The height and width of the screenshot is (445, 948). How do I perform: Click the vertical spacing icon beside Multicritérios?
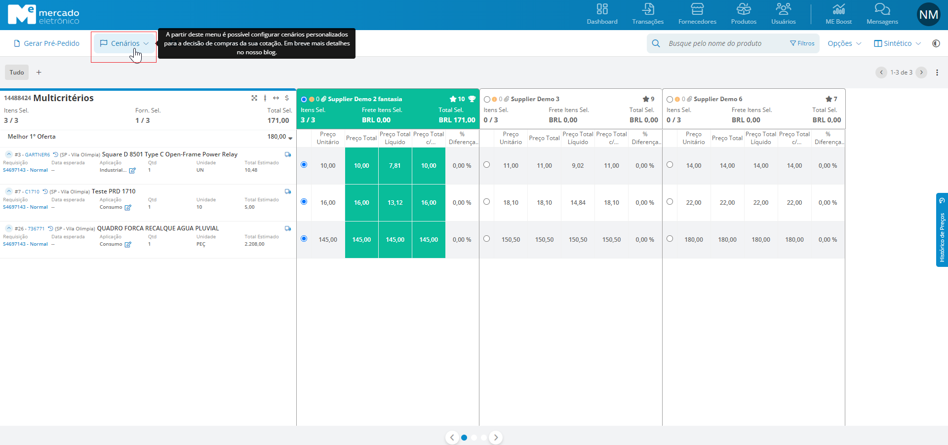[265, 98]
